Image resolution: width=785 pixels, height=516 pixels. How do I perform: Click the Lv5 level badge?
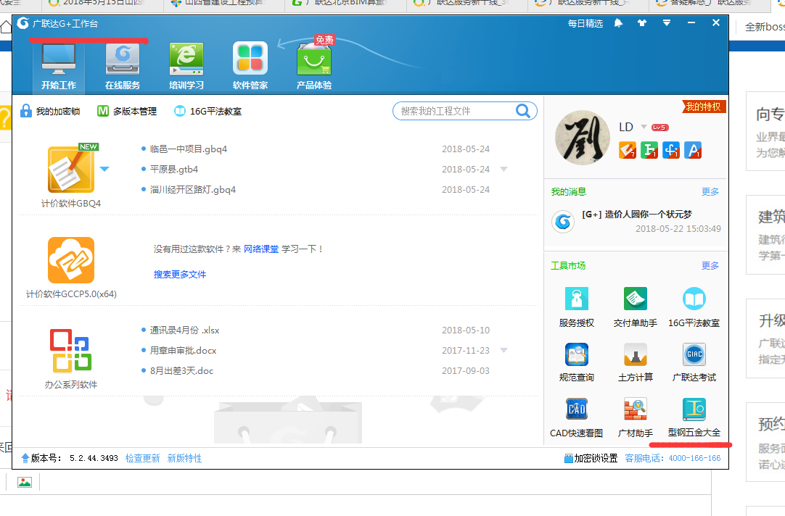point(659,128)
